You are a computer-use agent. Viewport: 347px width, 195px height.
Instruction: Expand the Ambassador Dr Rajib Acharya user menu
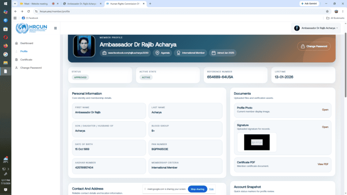(316, 28)
